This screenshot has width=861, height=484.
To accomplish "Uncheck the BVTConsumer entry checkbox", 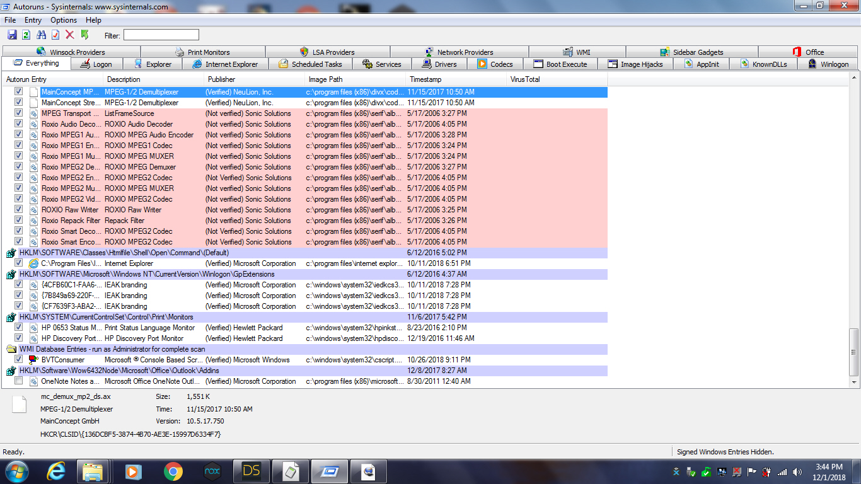I will 18,360.
